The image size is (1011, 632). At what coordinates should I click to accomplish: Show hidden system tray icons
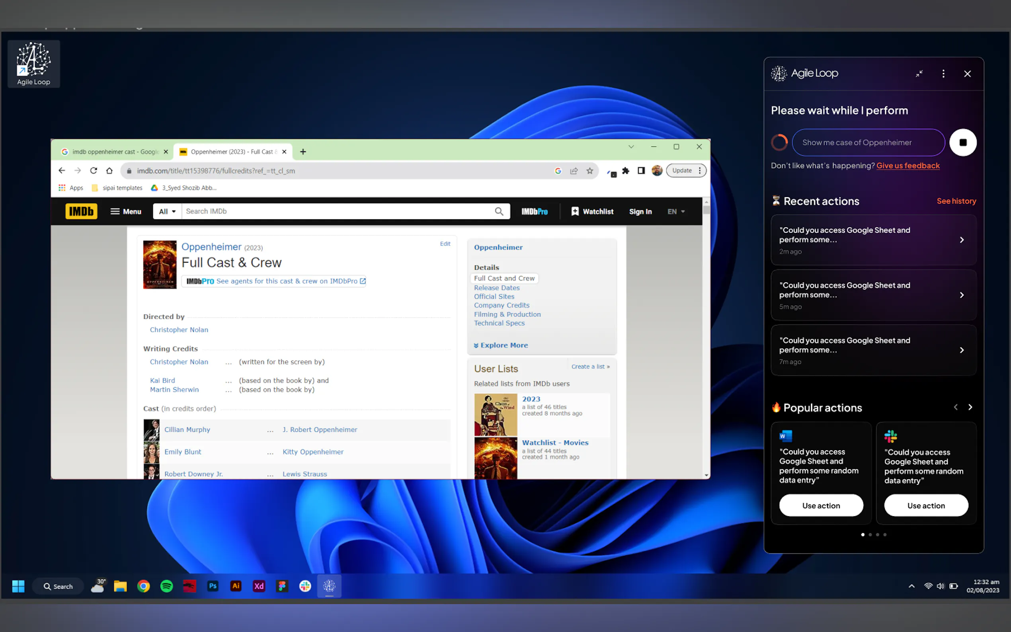911,587
